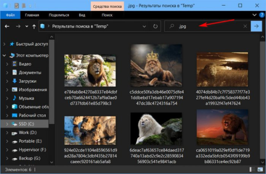Screen dimensions: 266x174
Task: Switch to the Вид ribbon tab
Action: 82,15
